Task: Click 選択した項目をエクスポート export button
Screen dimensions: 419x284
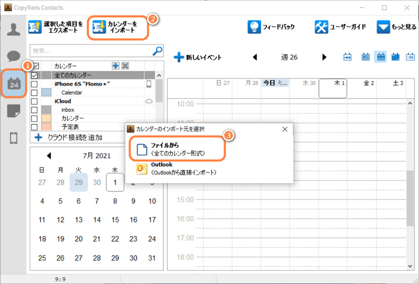Action: [56, 27]
